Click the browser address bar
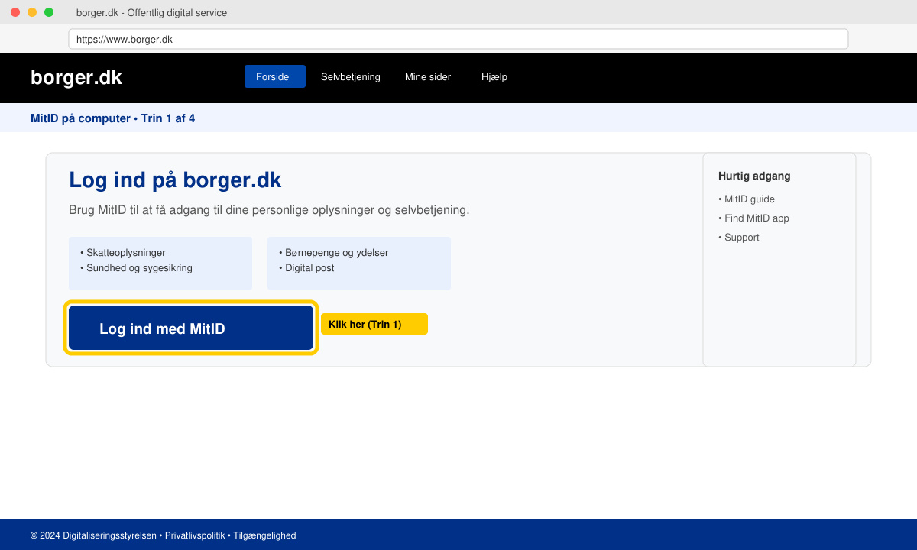This screenshot has height=550, width=917. tap(458, 39)
